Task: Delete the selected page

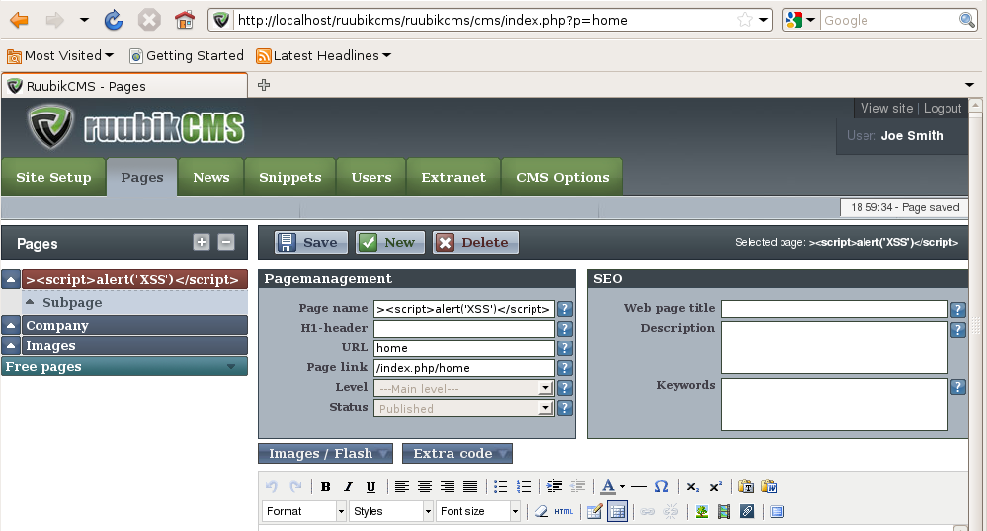Action: pyautogui.click(x=475, y=242)
